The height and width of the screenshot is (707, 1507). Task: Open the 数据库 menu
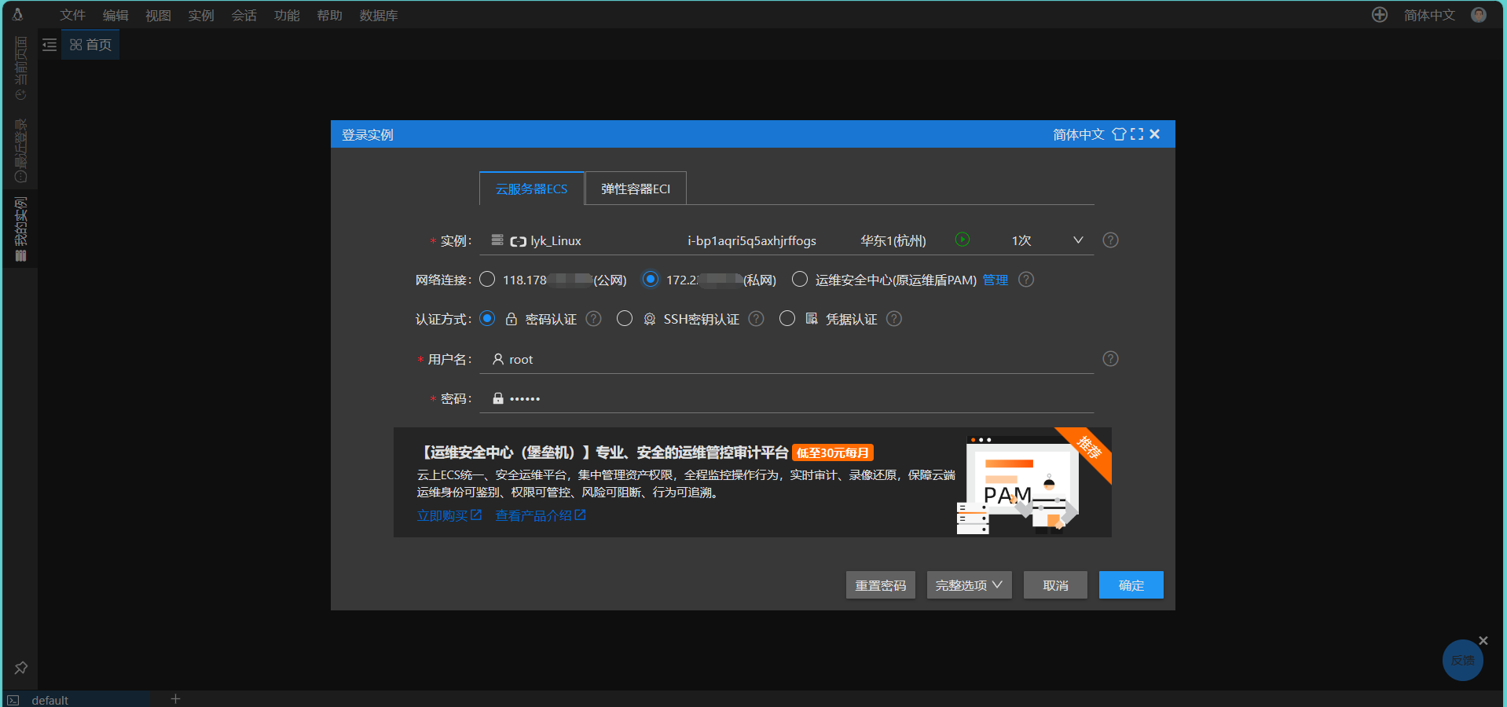pyautogui.click(x=379, y=15)
